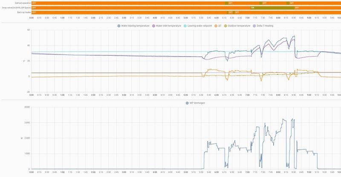Click the Water leaving temperature color swatch
The width and height of the screenshot is (341, 177).
tap(119, 26)
